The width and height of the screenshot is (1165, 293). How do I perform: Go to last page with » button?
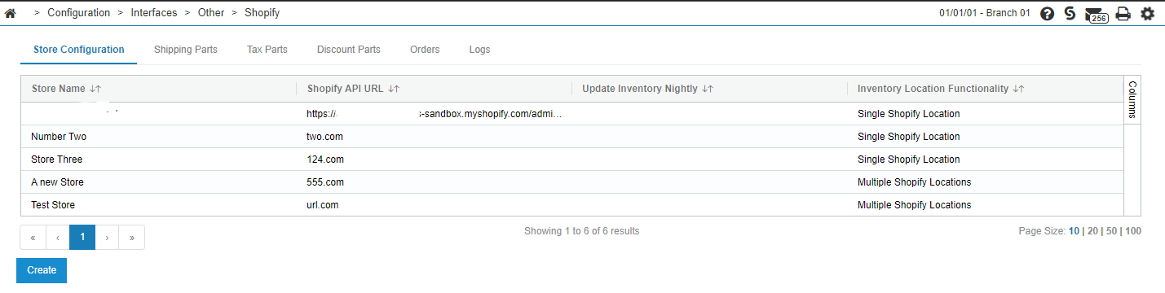pos(132,238)
